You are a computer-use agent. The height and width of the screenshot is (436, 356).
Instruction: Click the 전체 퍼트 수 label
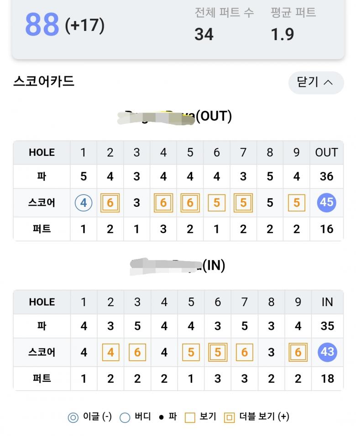click(224, 13)
